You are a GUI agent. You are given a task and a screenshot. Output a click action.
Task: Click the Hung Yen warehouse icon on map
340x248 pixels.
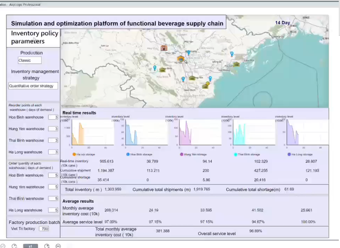[x=192, y=78]
